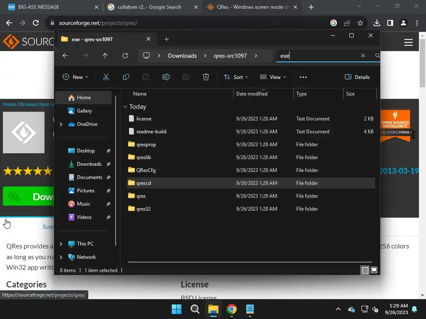Viewport: 426px width, 319px height.
Task: Show hidden system tray icons
Action: 338,309
